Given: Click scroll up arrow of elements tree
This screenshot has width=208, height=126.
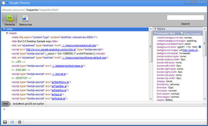Looking at the screenshot, I should tap(151, 29).
